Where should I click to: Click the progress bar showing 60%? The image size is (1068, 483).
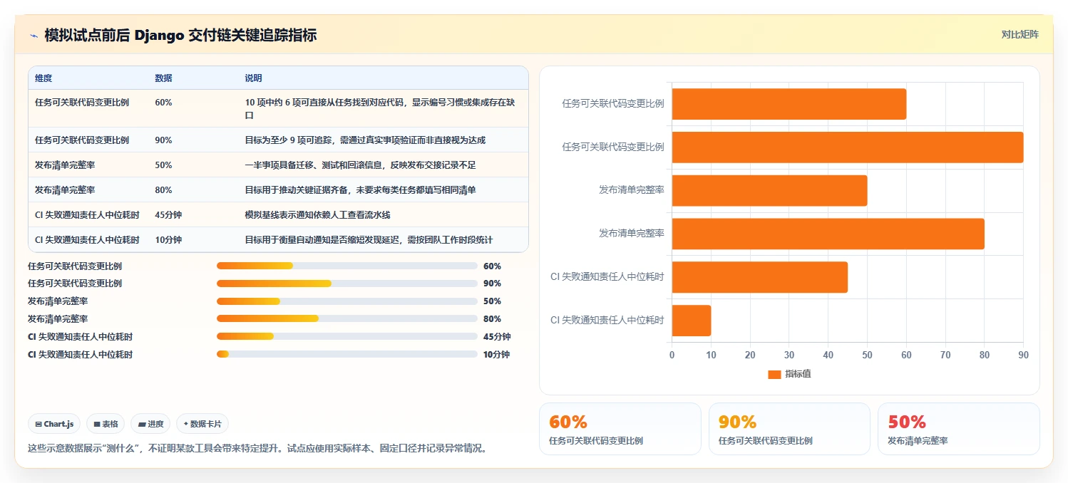(346, 266)
